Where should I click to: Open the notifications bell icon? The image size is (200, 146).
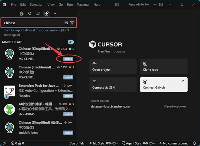(x=194, y=143)
